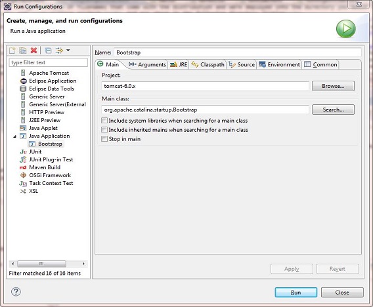The width and height of the screenshot is (373, 307).
Task: Click the Browse... project button
Action: click(x=333, y=86)
